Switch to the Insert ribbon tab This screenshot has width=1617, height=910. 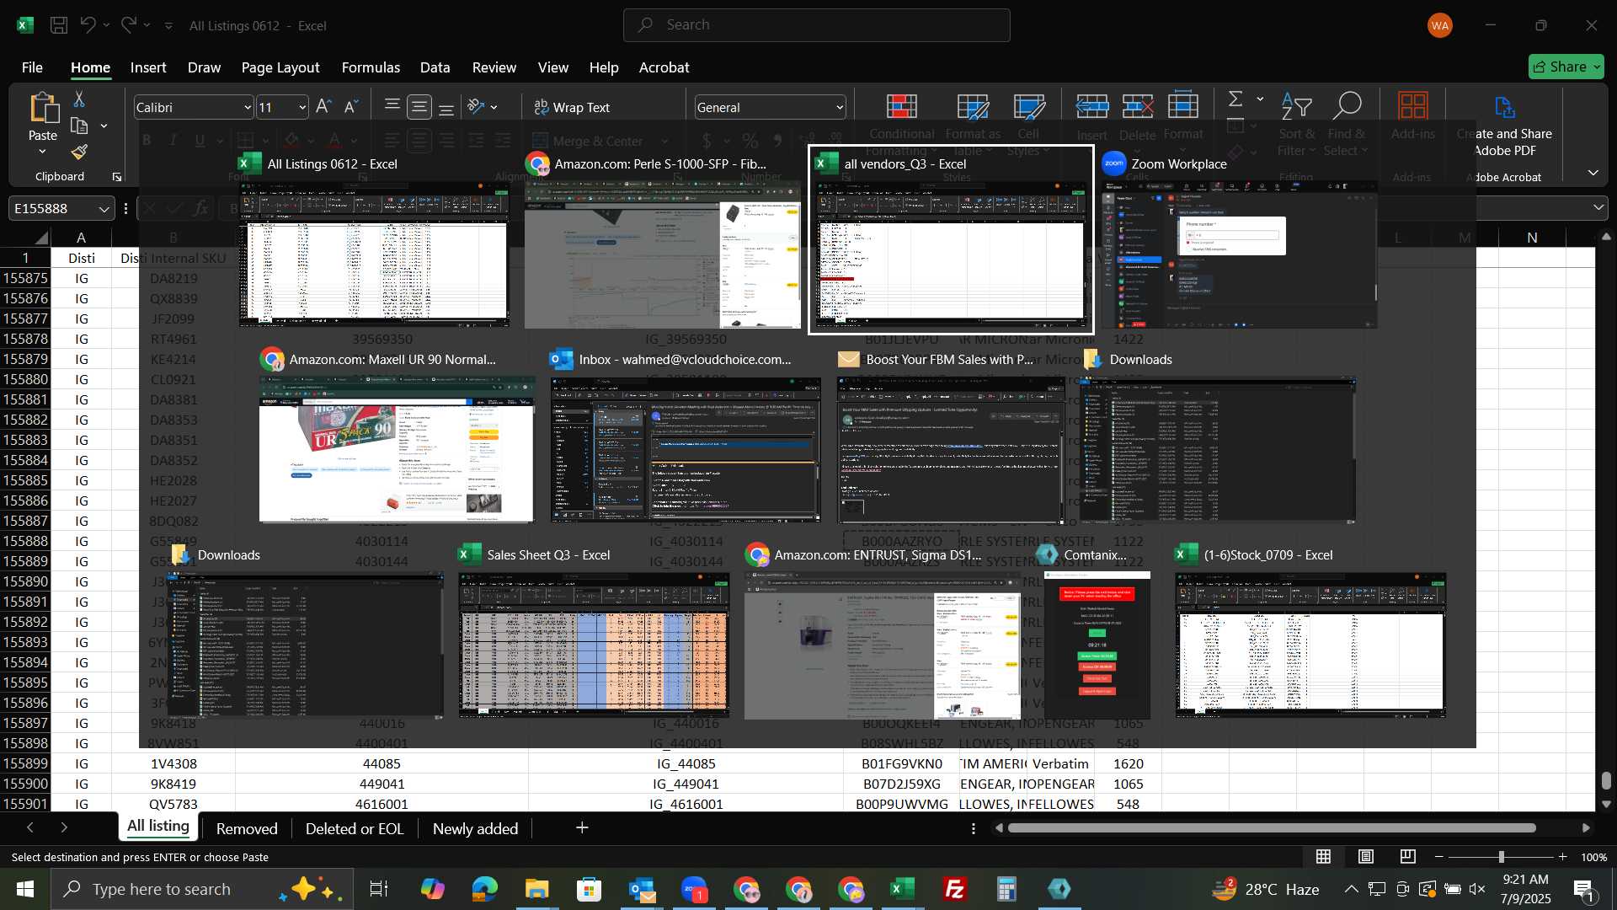click(148, 67)
